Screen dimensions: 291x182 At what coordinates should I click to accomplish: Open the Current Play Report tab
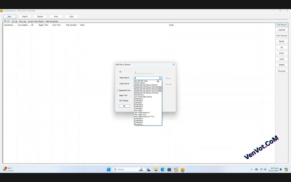[36, 21]
